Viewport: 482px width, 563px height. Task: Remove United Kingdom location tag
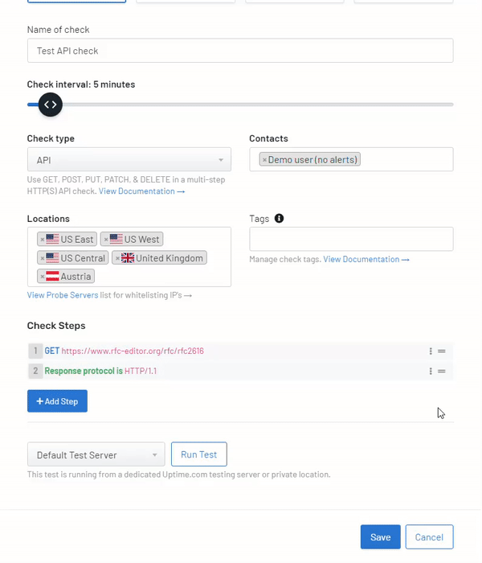coord(117,258)
